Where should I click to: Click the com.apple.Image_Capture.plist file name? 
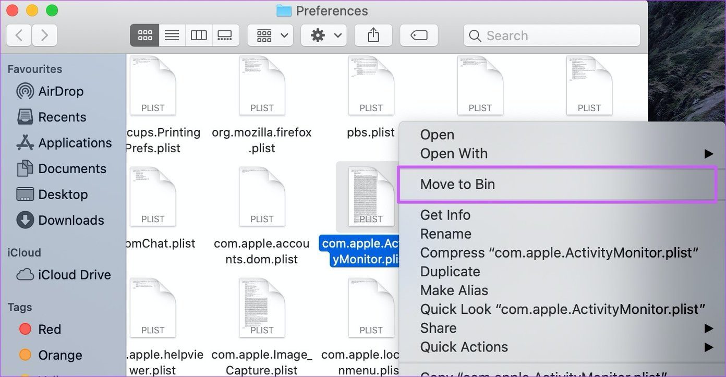pos(262,362)
